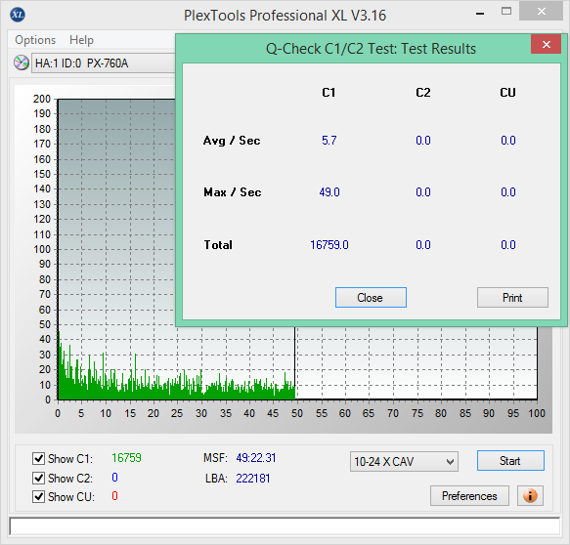570x545 pixels.
Task: Click the CU Max / Sec value 0.0
Action: pos(507,191)
